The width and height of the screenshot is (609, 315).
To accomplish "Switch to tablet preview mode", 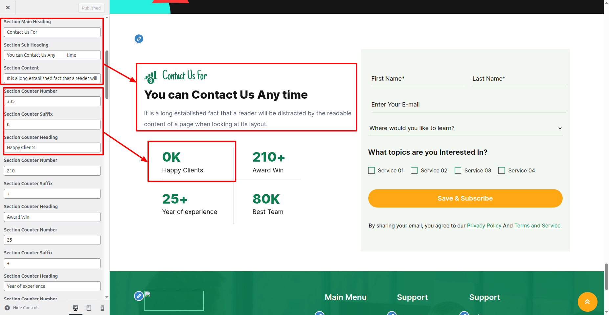I will click(x=89, y=308).
